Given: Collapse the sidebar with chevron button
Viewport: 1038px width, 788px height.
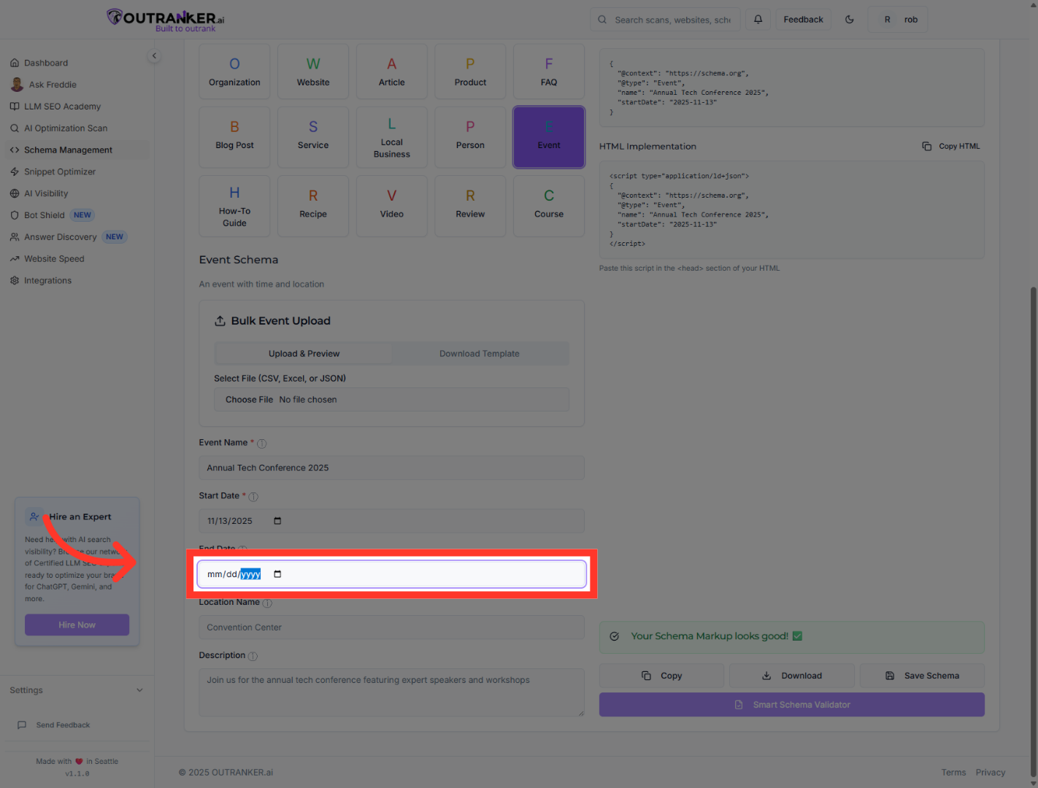Looking at the screenshot, I should tap(154, 55).
